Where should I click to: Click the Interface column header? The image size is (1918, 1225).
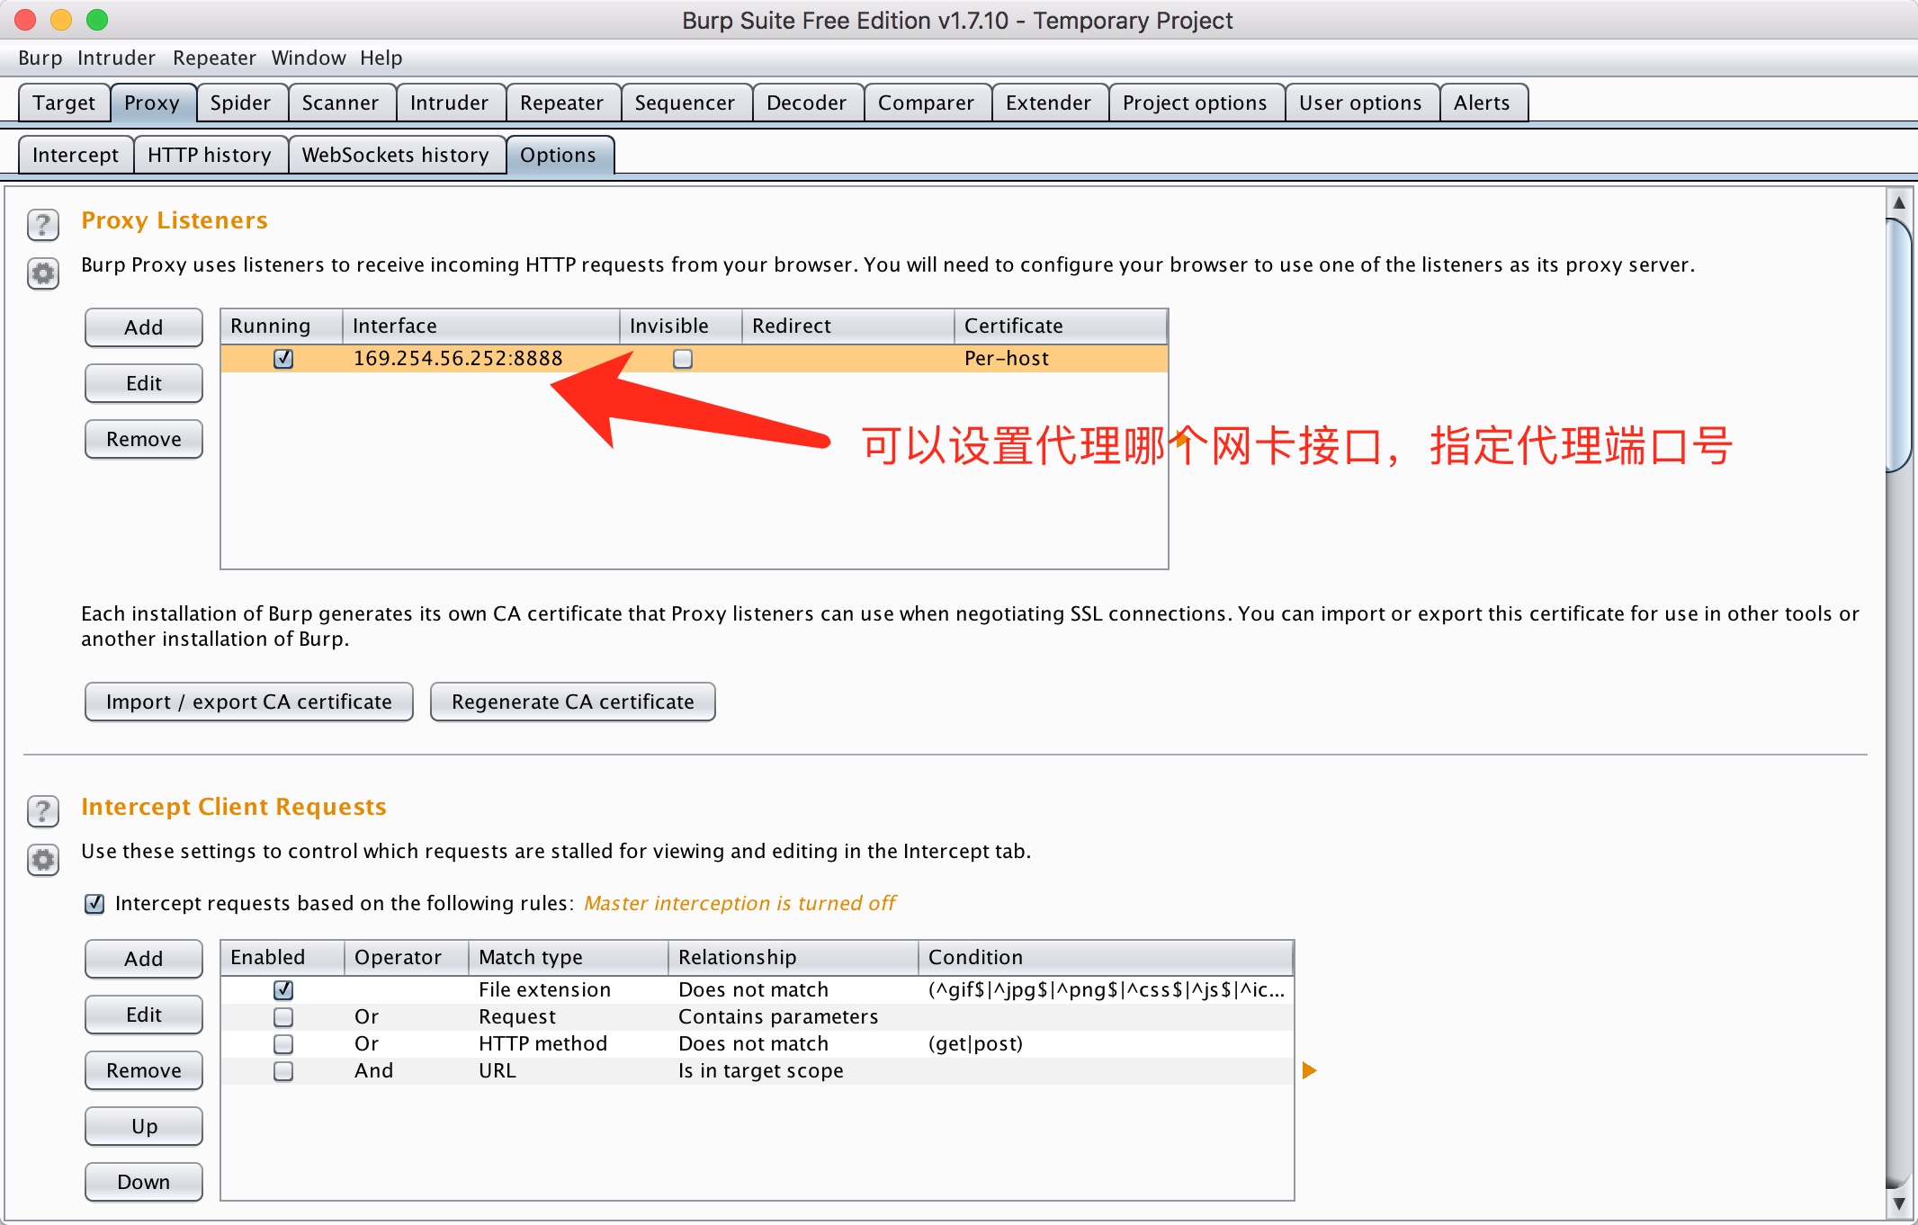pyautogui.click(x=481, y=326)
